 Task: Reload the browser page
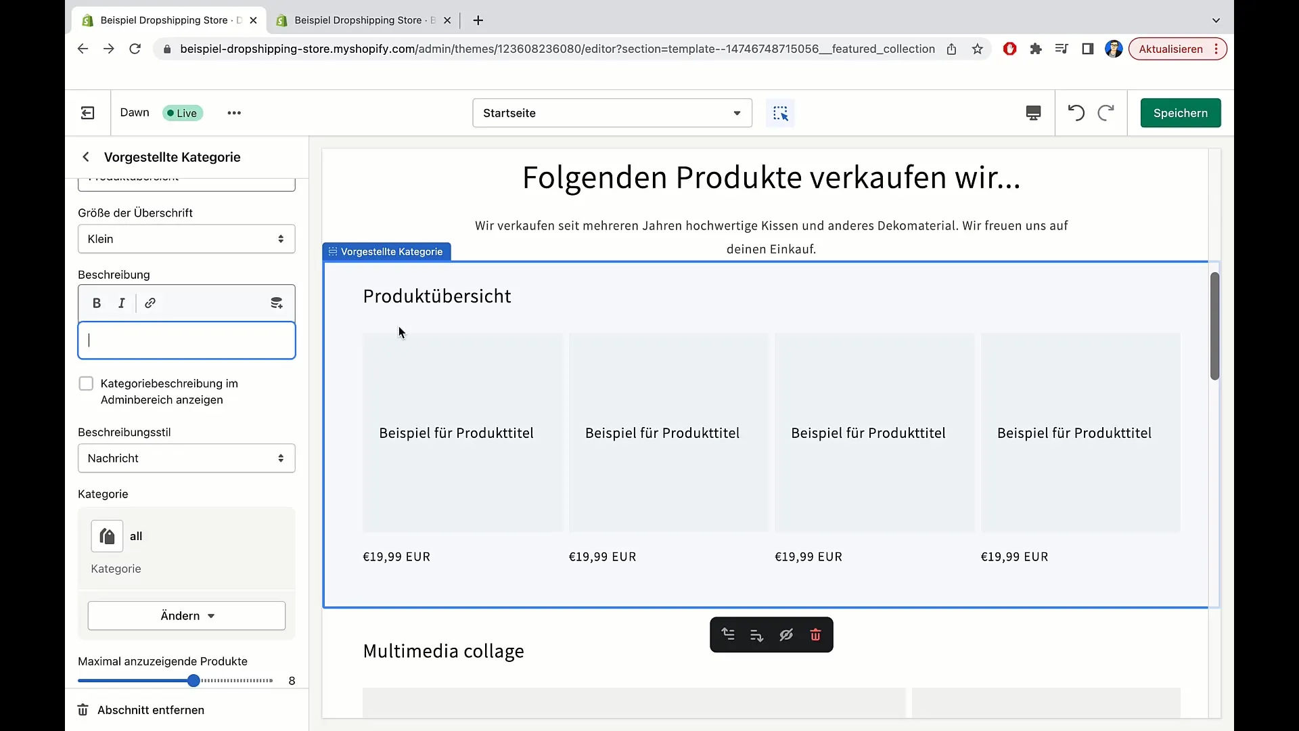tap(135, 49)
